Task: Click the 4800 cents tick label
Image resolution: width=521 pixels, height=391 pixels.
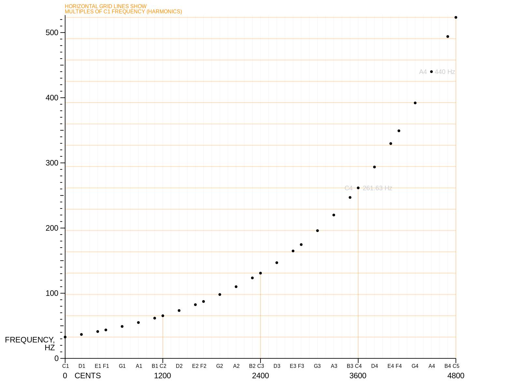Action: click(x=456, y=376)
